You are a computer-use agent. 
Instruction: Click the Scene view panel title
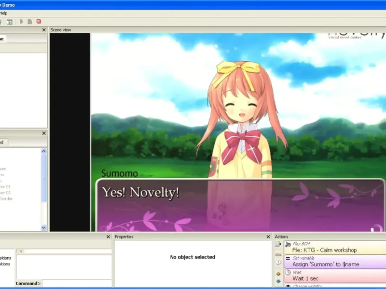point(61,30)
